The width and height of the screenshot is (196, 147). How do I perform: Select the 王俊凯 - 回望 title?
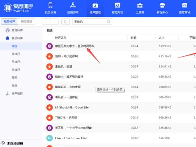[x=64, y=67]
